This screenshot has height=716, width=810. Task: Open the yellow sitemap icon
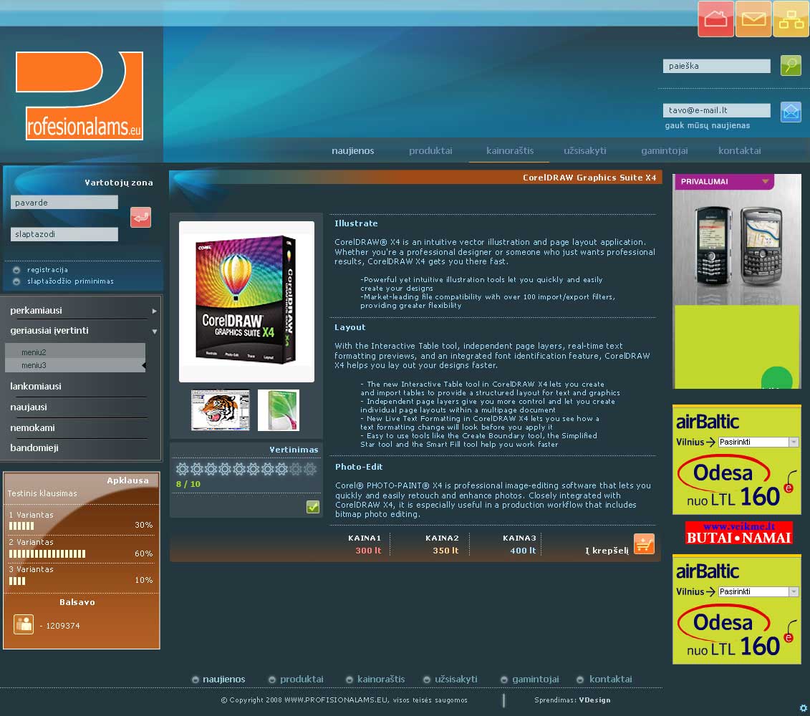[x=791, y=19]
